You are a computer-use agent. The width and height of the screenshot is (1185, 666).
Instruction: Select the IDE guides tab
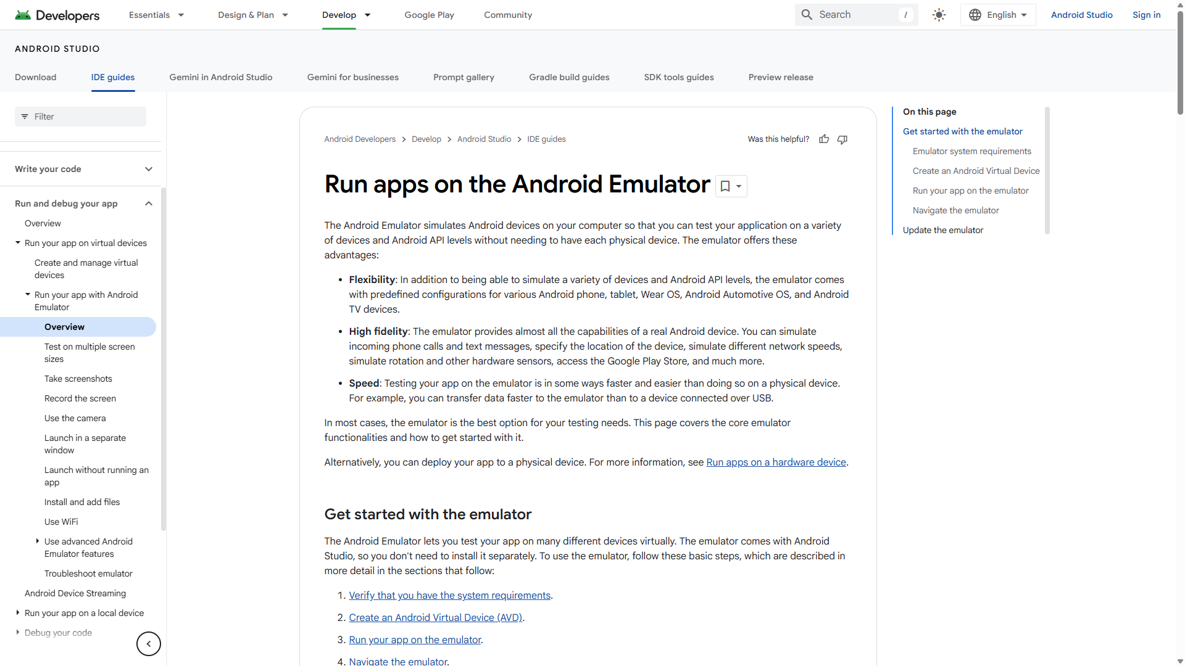coord(113,77)
